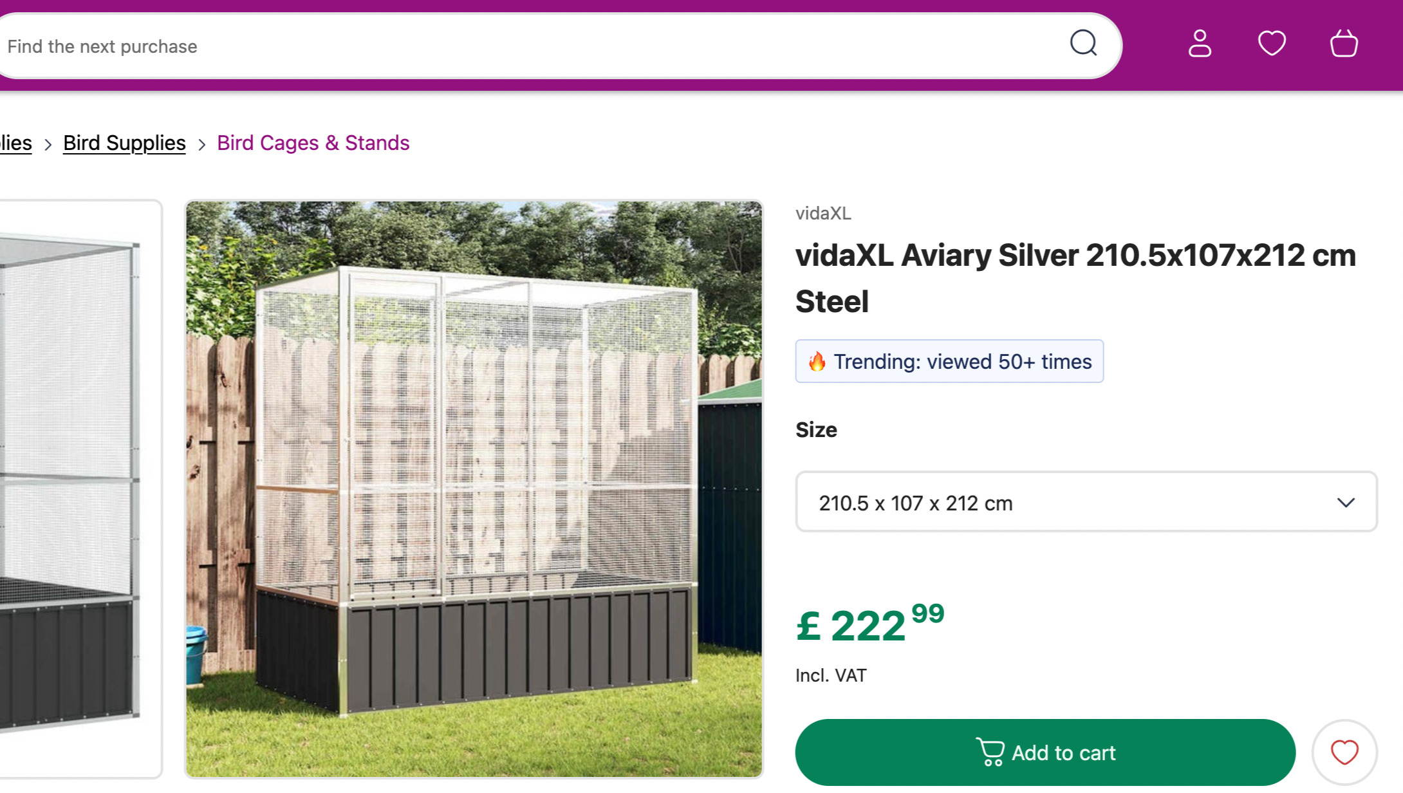The width and height of the screenshot is (1403, 793).
Task: Go to Bird Supplies breadcrumb
Action: (124, 143)
